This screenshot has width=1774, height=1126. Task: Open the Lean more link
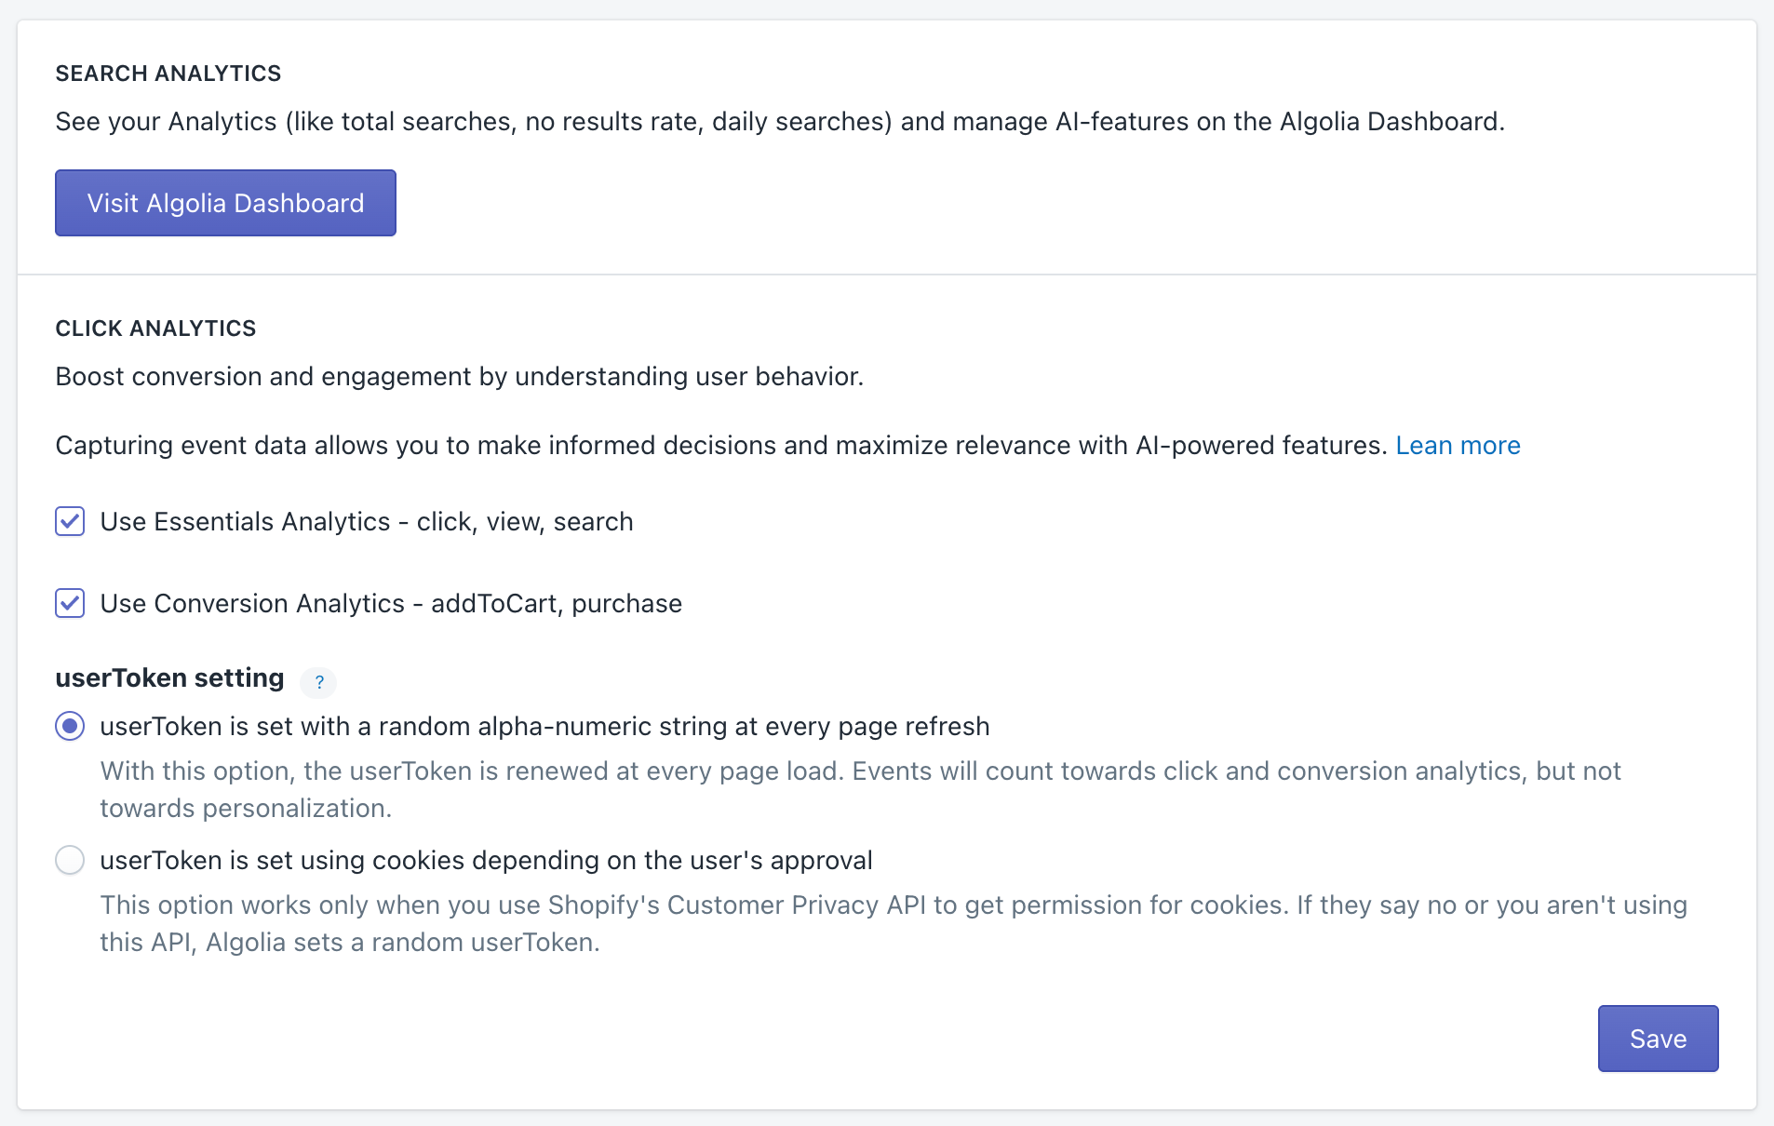click(x=1458, y=445)
